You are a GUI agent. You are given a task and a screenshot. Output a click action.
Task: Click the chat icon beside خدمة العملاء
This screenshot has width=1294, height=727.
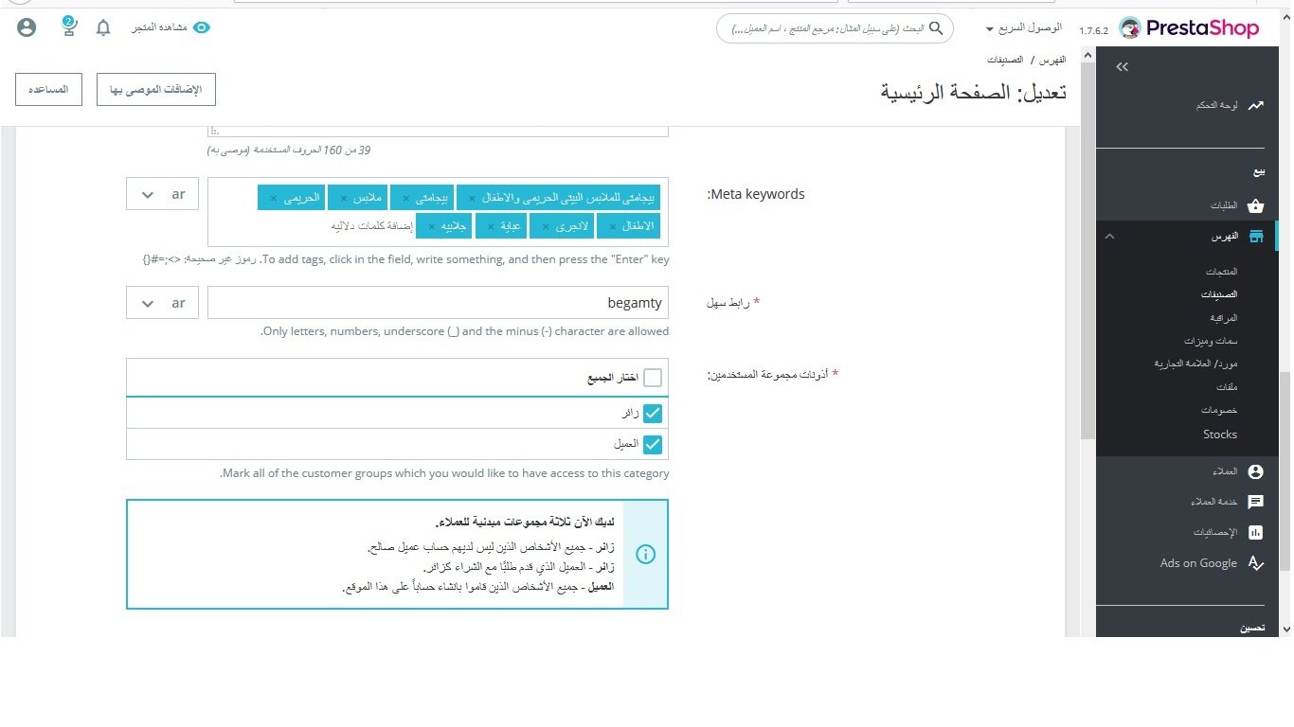click(1255, 502)
